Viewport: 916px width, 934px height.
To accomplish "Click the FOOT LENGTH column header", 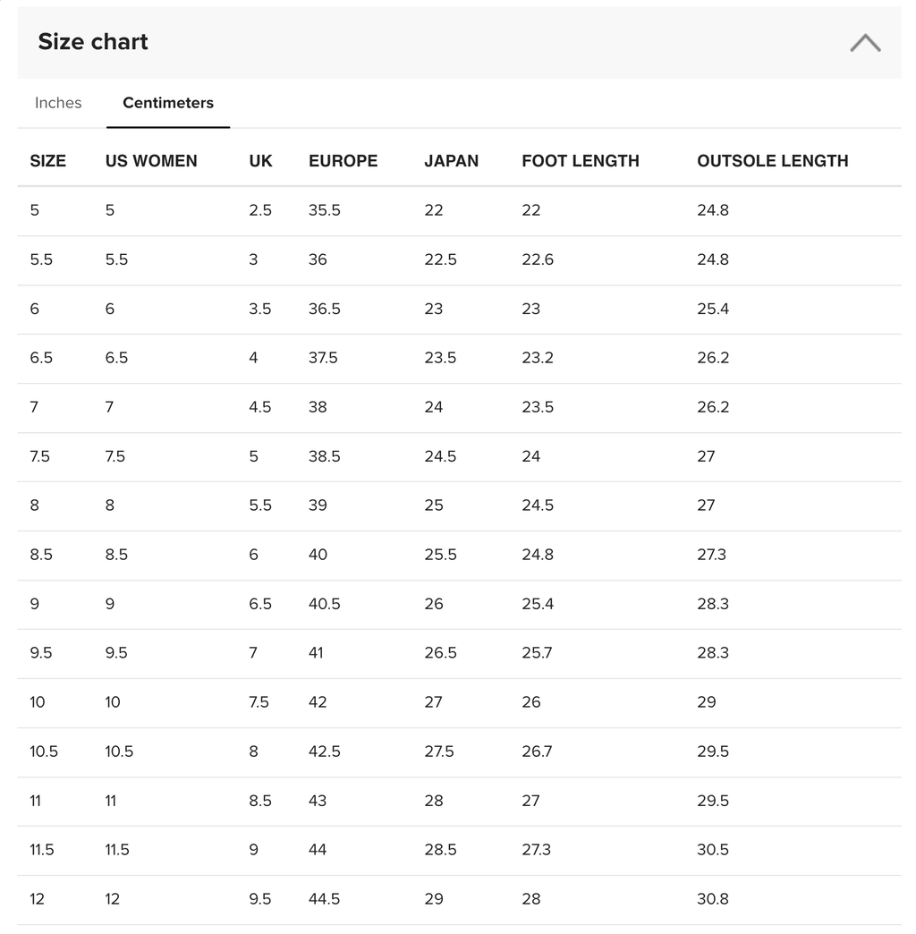I will [581, 161].
